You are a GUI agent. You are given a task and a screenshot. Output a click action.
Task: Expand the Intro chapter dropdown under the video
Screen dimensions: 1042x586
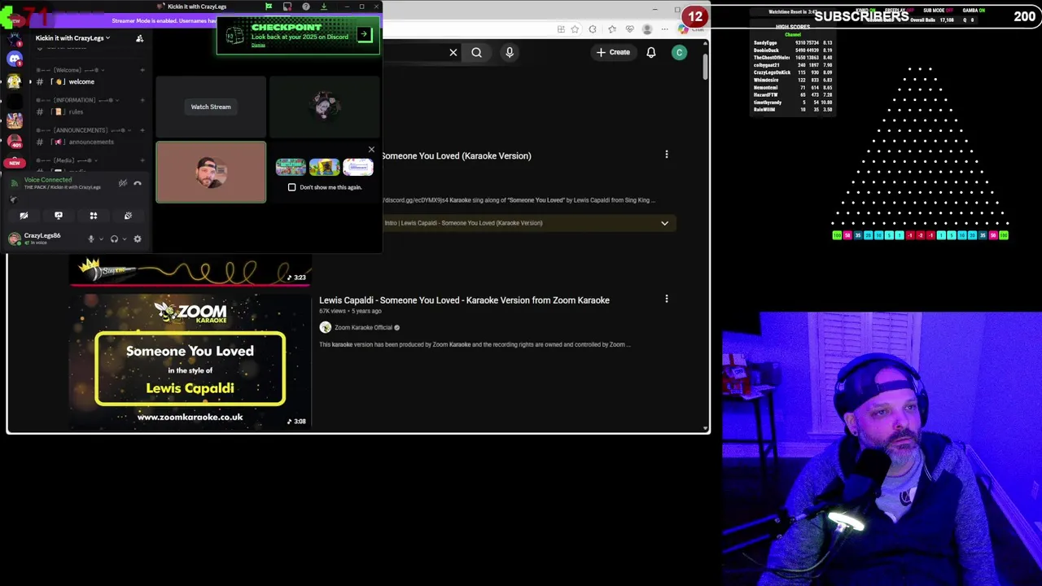(664, 223)
